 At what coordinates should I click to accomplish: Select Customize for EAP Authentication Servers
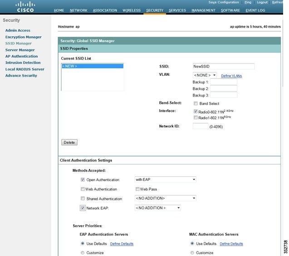(83, 253)
